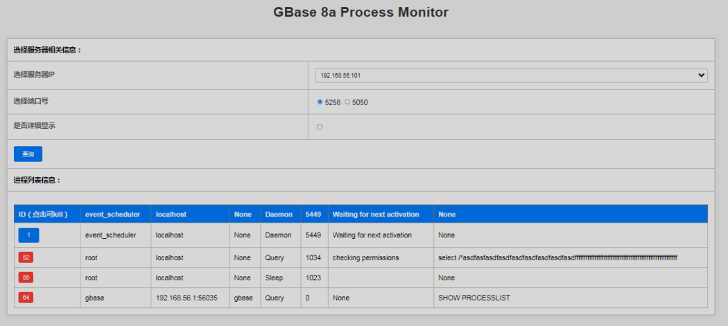
Task: Click the event_scheduler cell in row 1
Action: pyautogui.click(x=116, y=235)
